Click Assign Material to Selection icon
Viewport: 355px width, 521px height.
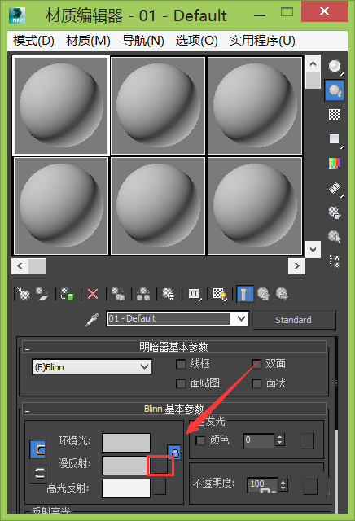(x=67, y=294)
